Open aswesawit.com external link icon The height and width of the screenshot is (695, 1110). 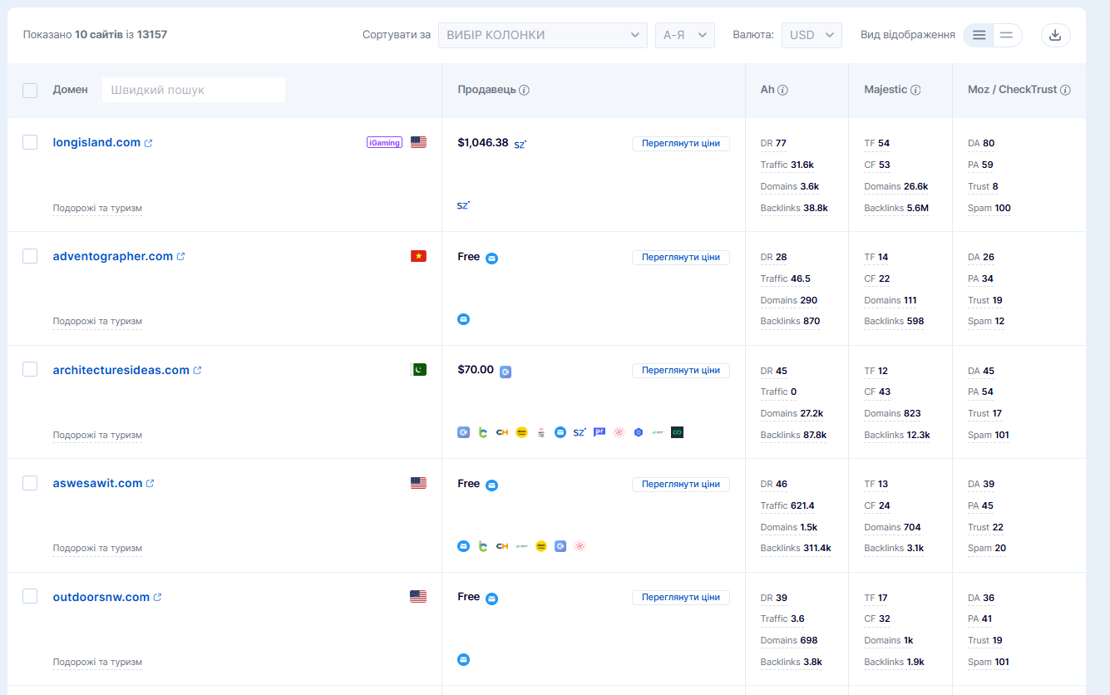tap(150, 484)
